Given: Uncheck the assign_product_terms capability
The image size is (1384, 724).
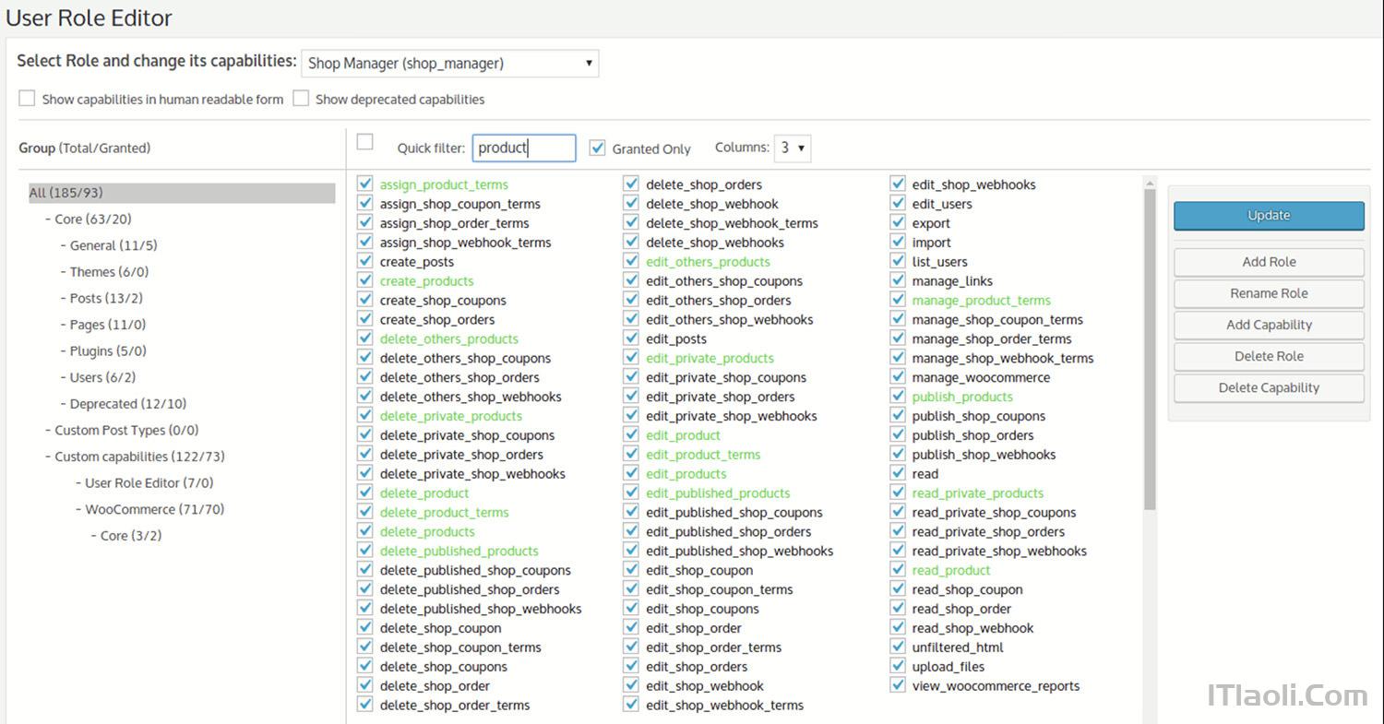Looking at the screenshot, I should [x=365, y=184].
